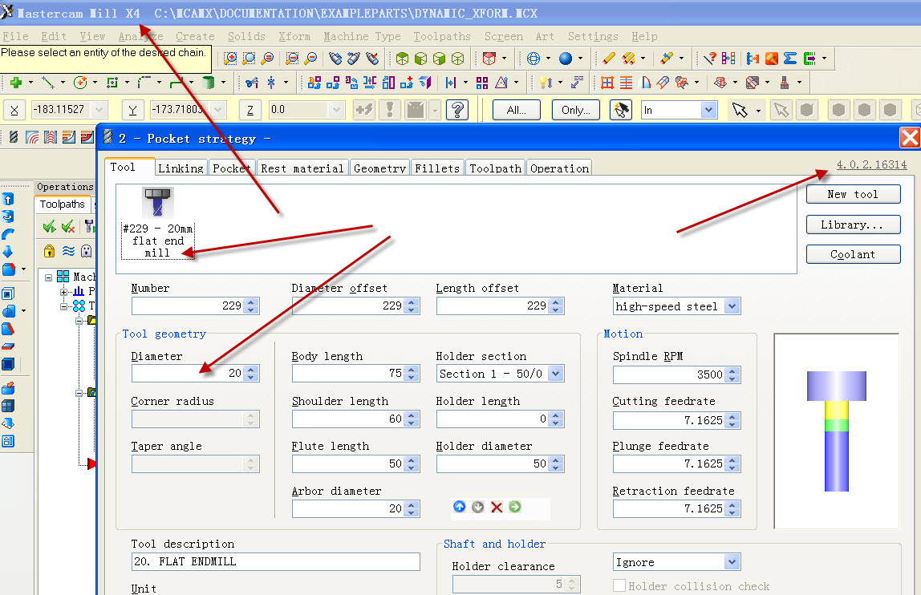Click the Coolant button
The width and height of the screenshot is (921, 595).
pyautogui.click(x=853, y=254)
